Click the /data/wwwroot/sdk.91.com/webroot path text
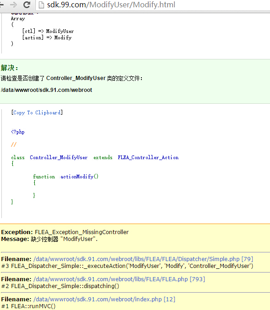The height and width of the screenshot is (310, 270). coord(47,90)
